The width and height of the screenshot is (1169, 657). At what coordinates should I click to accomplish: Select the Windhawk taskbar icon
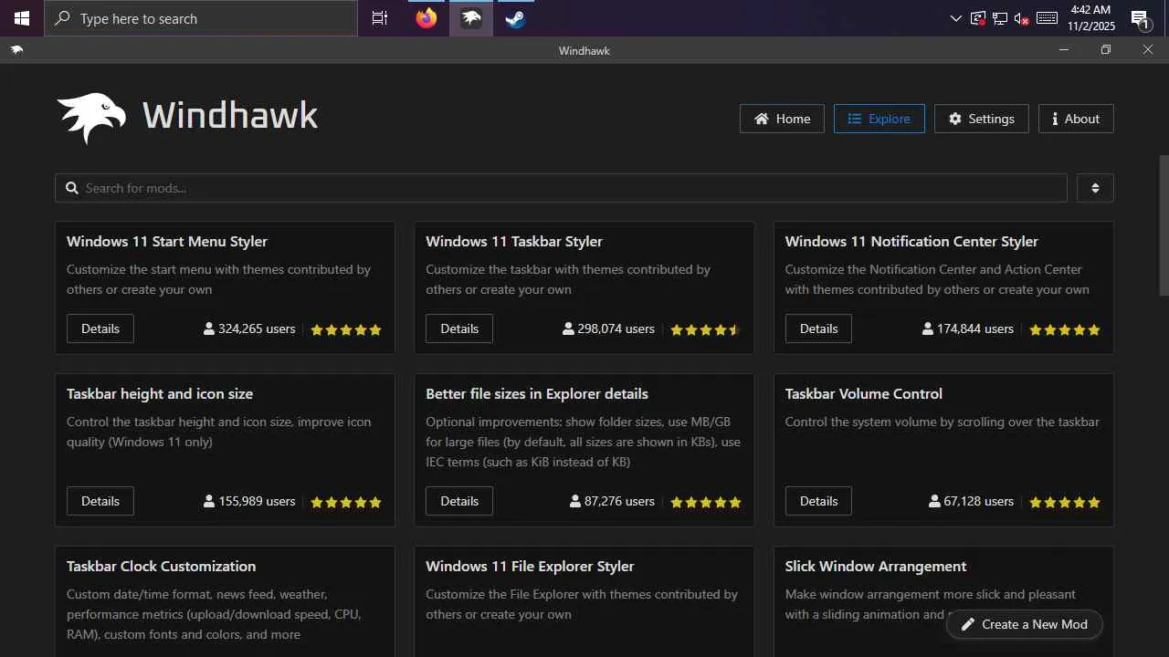[x=471, y=18]
